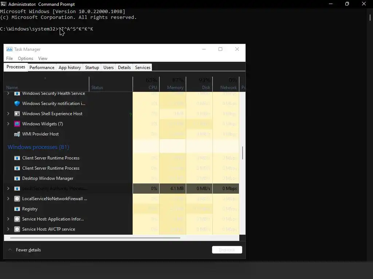Expand LocalServiceNoNetworkFirewall entry
Viewport: 373px width, 279px height.
tap(8, 199)
